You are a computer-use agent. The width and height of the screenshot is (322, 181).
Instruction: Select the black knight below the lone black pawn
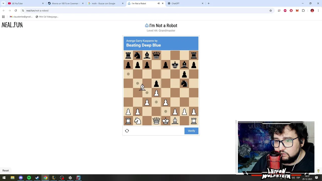coord(184,83)
